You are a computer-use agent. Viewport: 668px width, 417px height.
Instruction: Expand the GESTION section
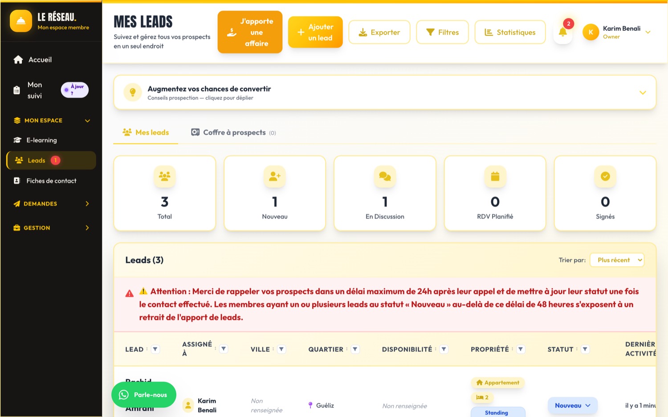pos(52,228)
